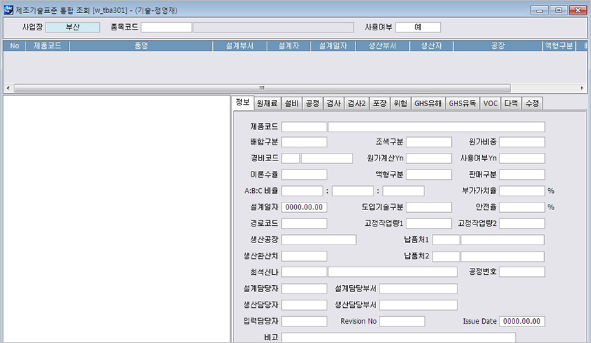Open the 사용여부 field showing 예
The image size is (591, 343).
(x=418, y=27)
